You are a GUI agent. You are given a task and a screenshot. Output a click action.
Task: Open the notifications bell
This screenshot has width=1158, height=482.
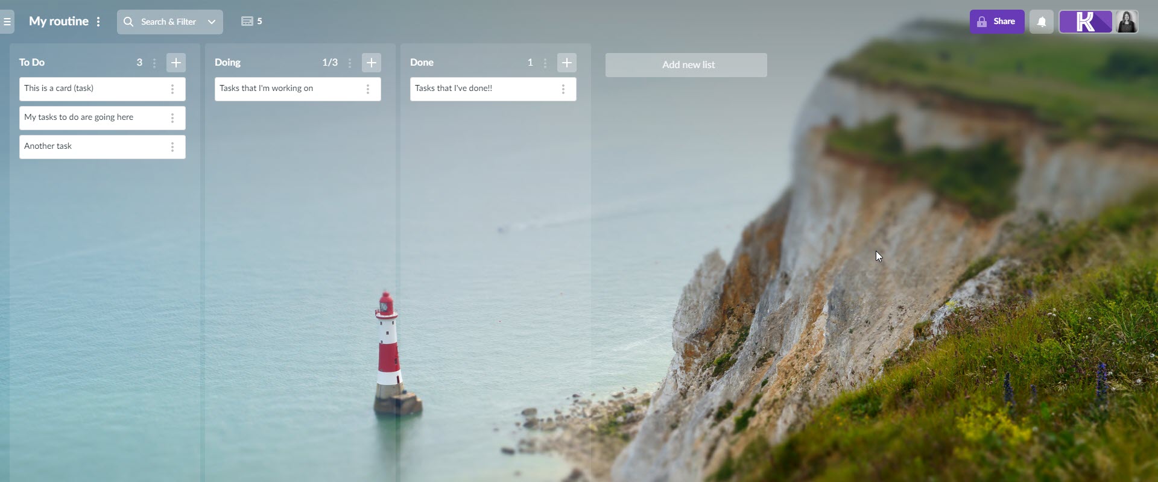click(1042, 22)
